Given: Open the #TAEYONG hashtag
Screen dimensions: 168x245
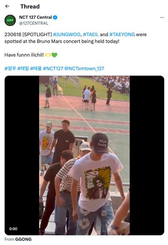Looking at the screenshot, I should point(122,34).
